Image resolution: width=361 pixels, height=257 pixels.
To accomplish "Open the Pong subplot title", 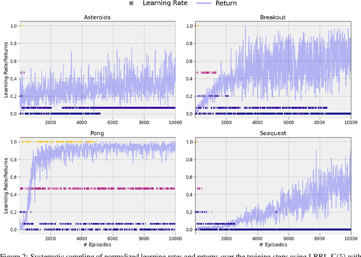I will [97, 134].
